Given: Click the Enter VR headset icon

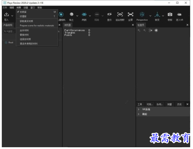Looking at the screenshot, I should tap(179, 14).
